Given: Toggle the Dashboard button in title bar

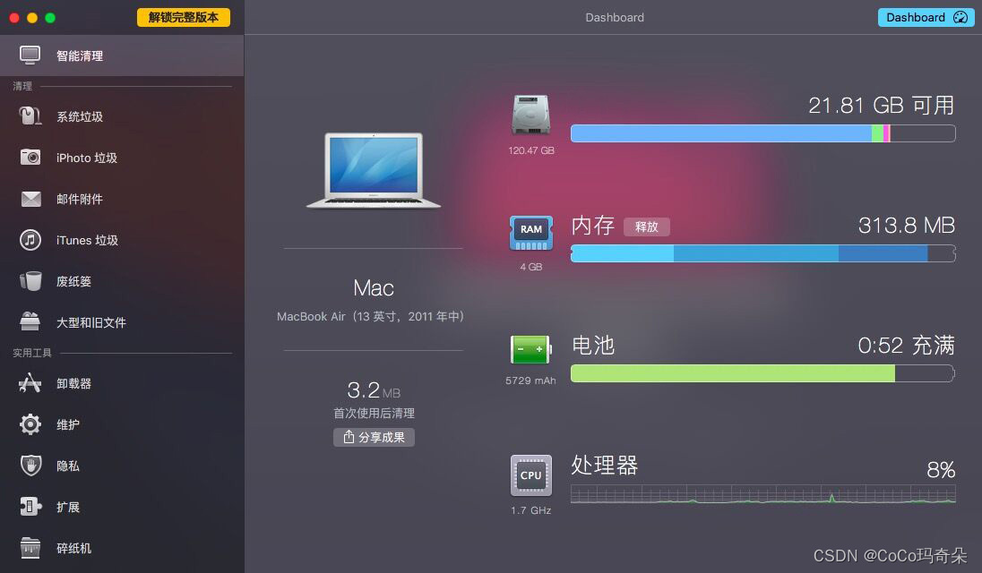Looking at the screenshot, I should pos(926,18).
